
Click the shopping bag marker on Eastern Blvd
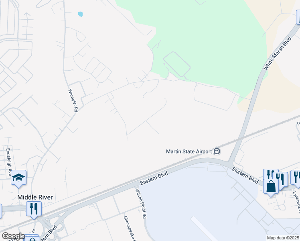pyautogui.click(x=271, y=187)
